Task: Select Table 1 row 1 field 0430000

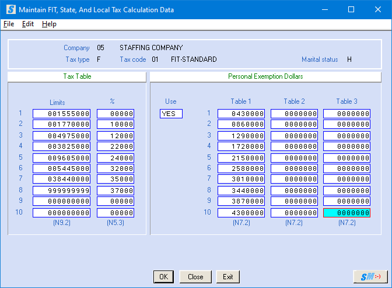Action: coord(242,114)
